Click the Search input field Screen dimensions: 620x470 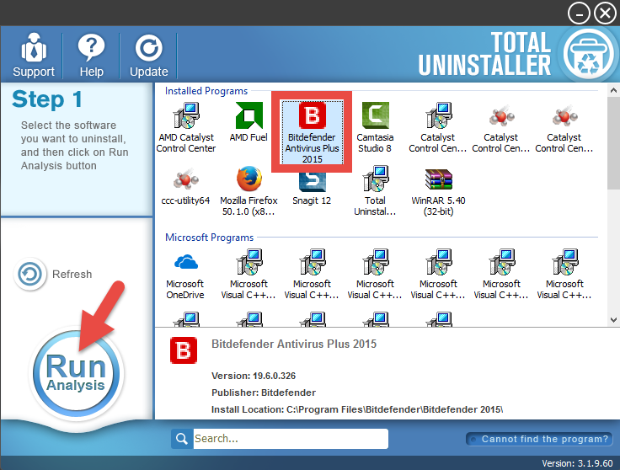pyautogui.click(x=291, y=439)
